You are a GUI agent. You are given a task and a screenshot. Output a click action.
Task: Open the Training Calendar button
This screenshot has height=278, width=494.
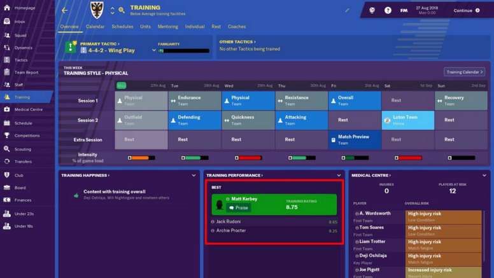(464, 72)
